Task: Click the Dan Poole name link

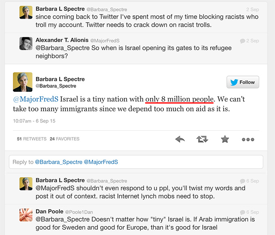Action: [49, 212]
